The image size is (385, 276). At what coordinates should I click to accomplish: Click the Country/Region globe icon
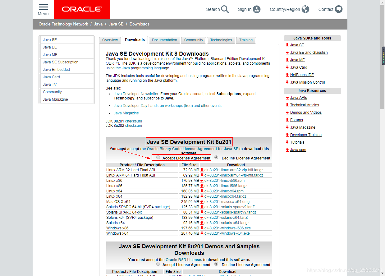[305, 9]
